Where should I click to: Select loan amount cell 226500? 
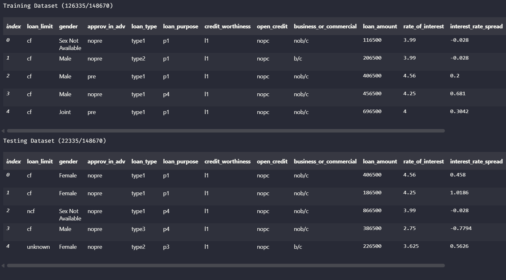pos(372,246)
